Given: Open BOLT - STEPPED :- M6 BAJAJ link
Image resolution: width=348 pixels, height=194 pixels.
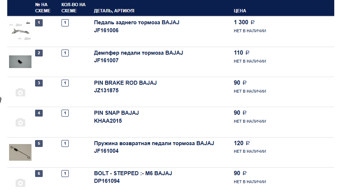Looking at the screenshot, I should coord(133,173).
